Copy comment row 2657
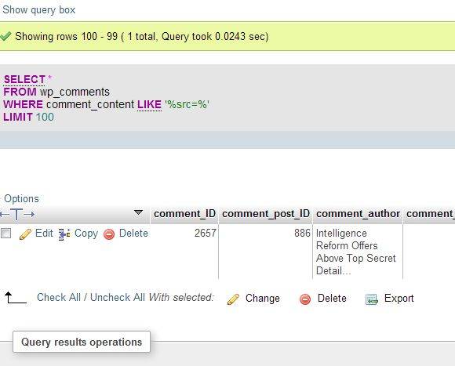Image resolution: width=455 pixels, height=366 pixels. (x=86, y=233)
